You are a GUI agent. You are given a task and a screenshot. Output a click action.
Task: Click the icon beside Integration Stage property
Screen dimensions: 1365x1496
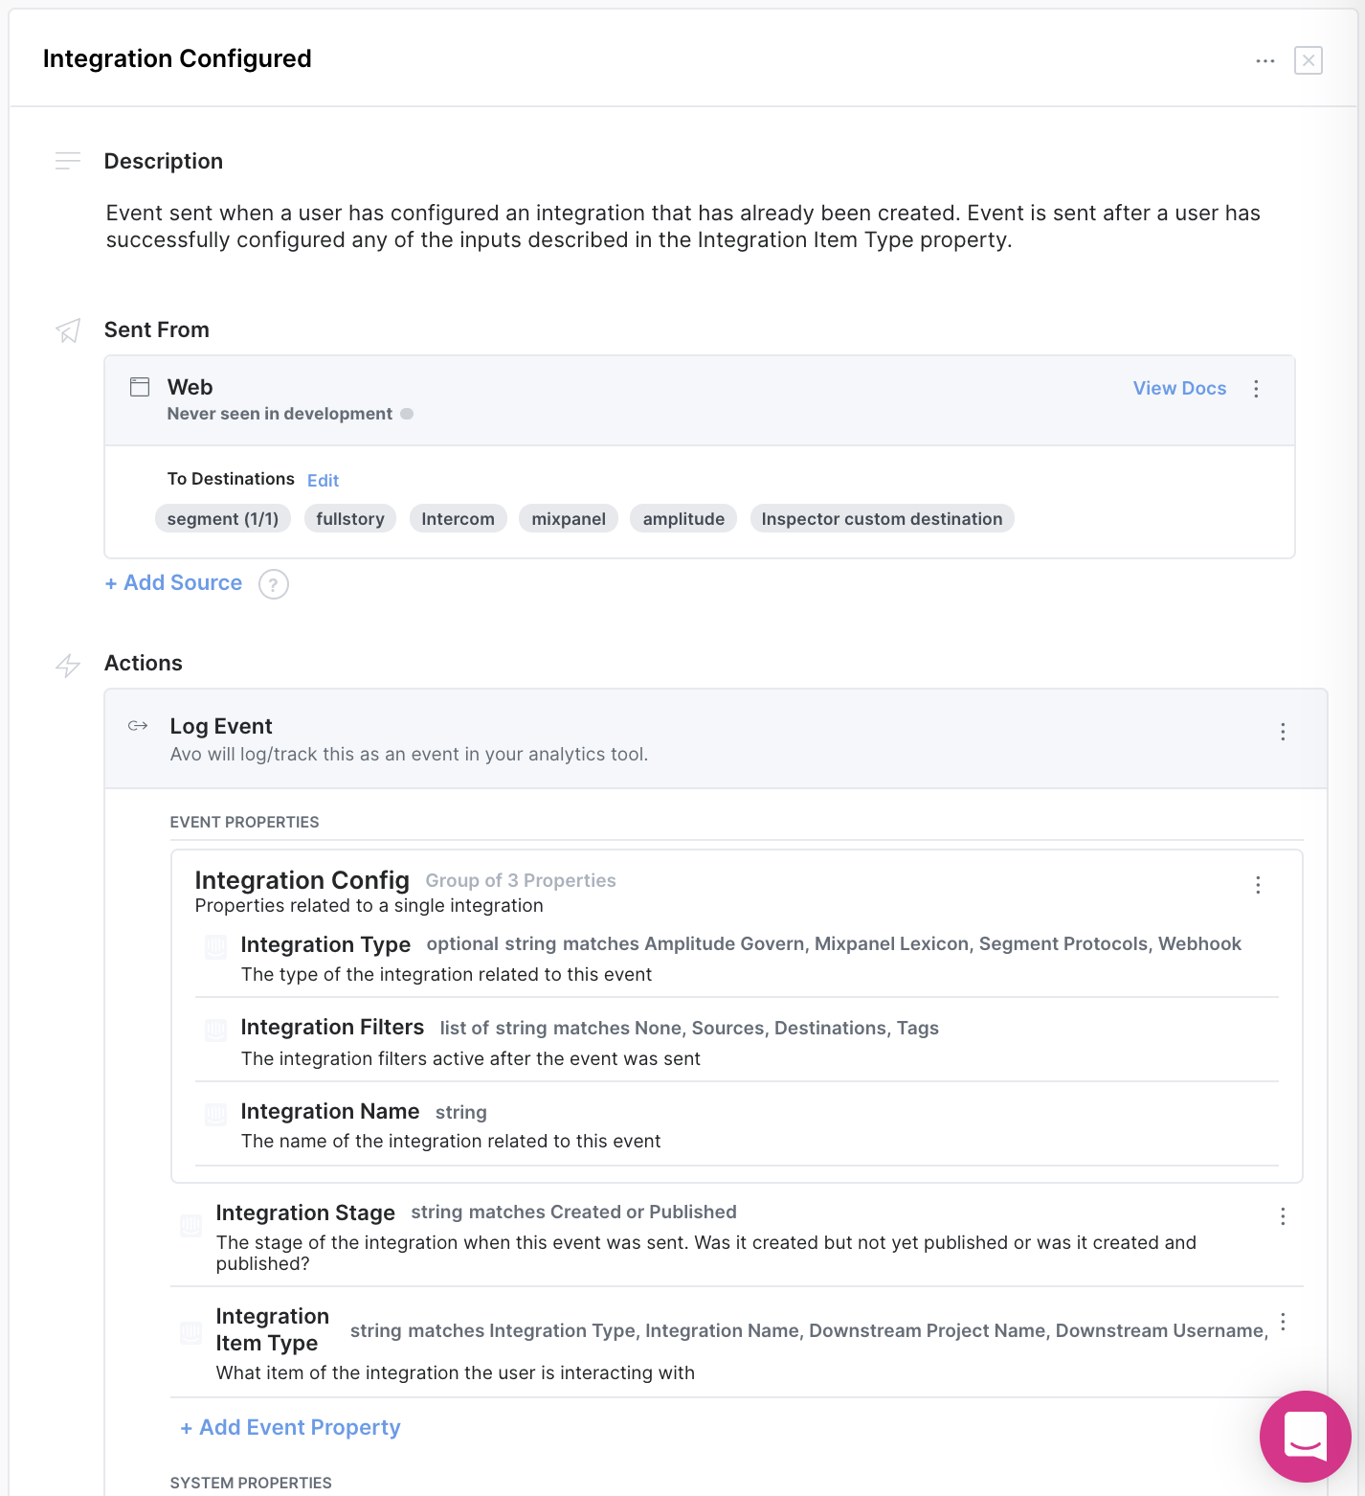click(x=191, y=1225)
